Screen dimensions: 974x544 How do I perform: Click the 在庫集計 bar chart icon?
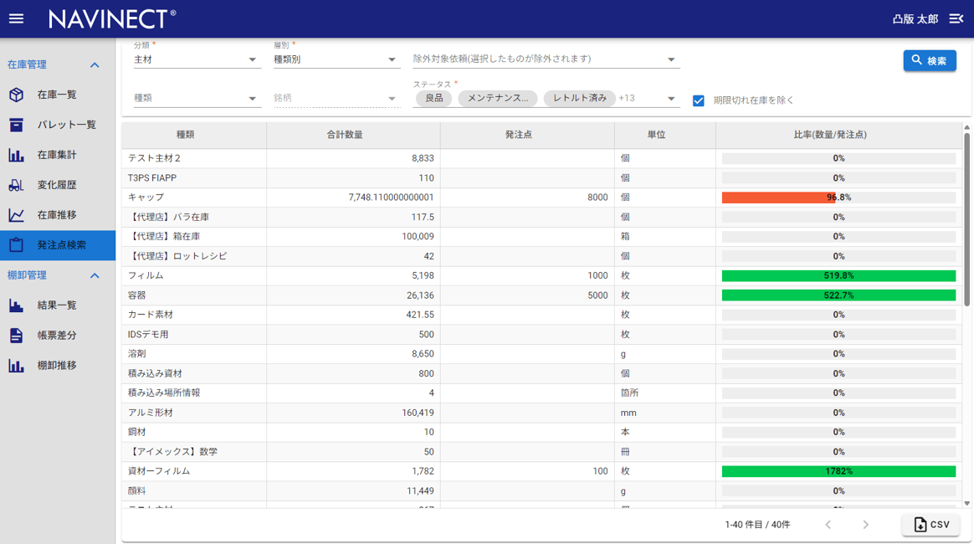coord(17,155)
